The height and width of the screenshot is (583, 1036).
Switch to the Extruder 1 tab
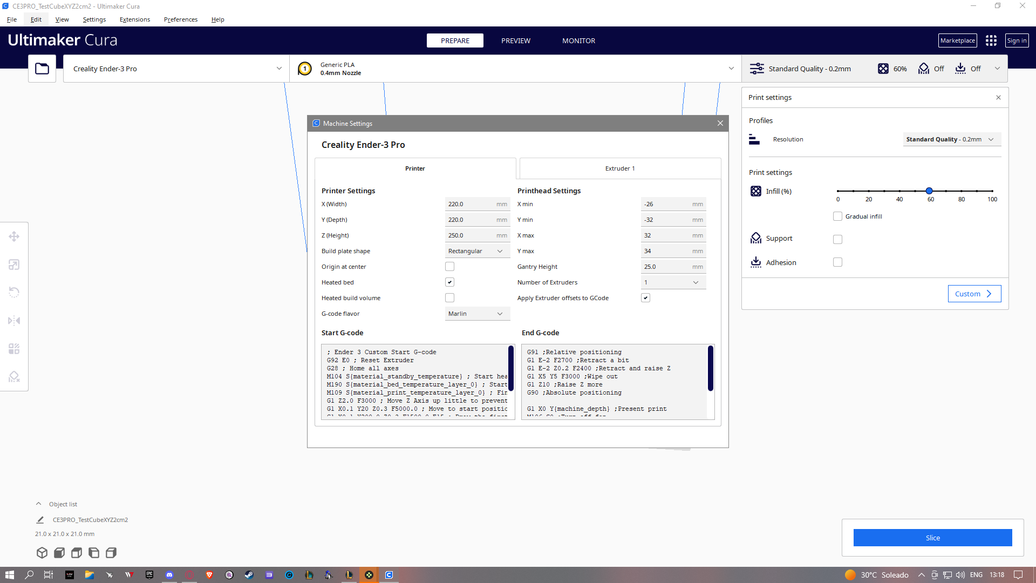[x=619, y=168]
